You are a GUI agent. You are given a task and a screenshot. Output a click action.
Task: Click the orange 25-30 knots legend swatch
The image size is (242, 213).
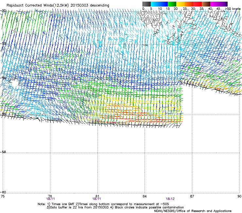(189, 4)
